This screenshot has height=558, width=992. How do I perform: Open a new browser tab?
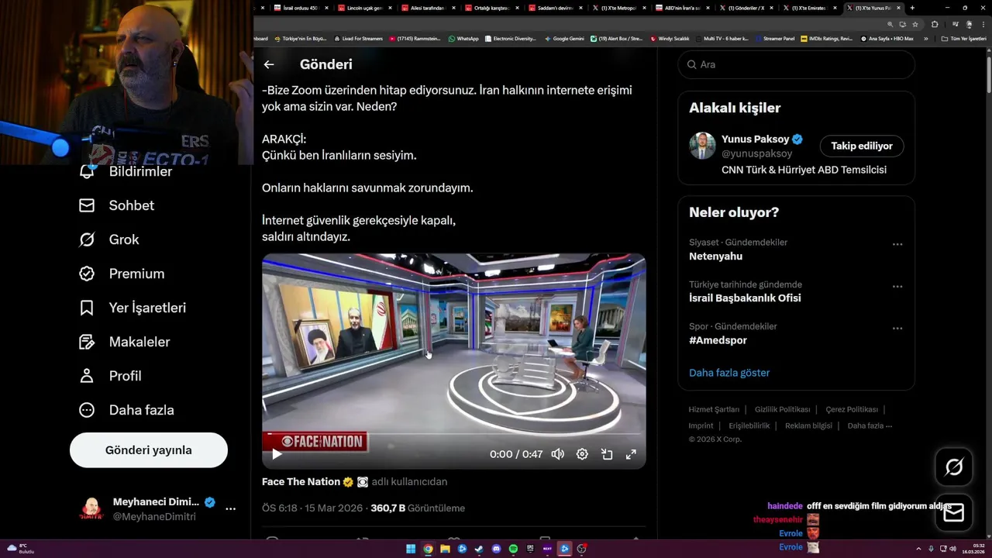coord(912,8)
